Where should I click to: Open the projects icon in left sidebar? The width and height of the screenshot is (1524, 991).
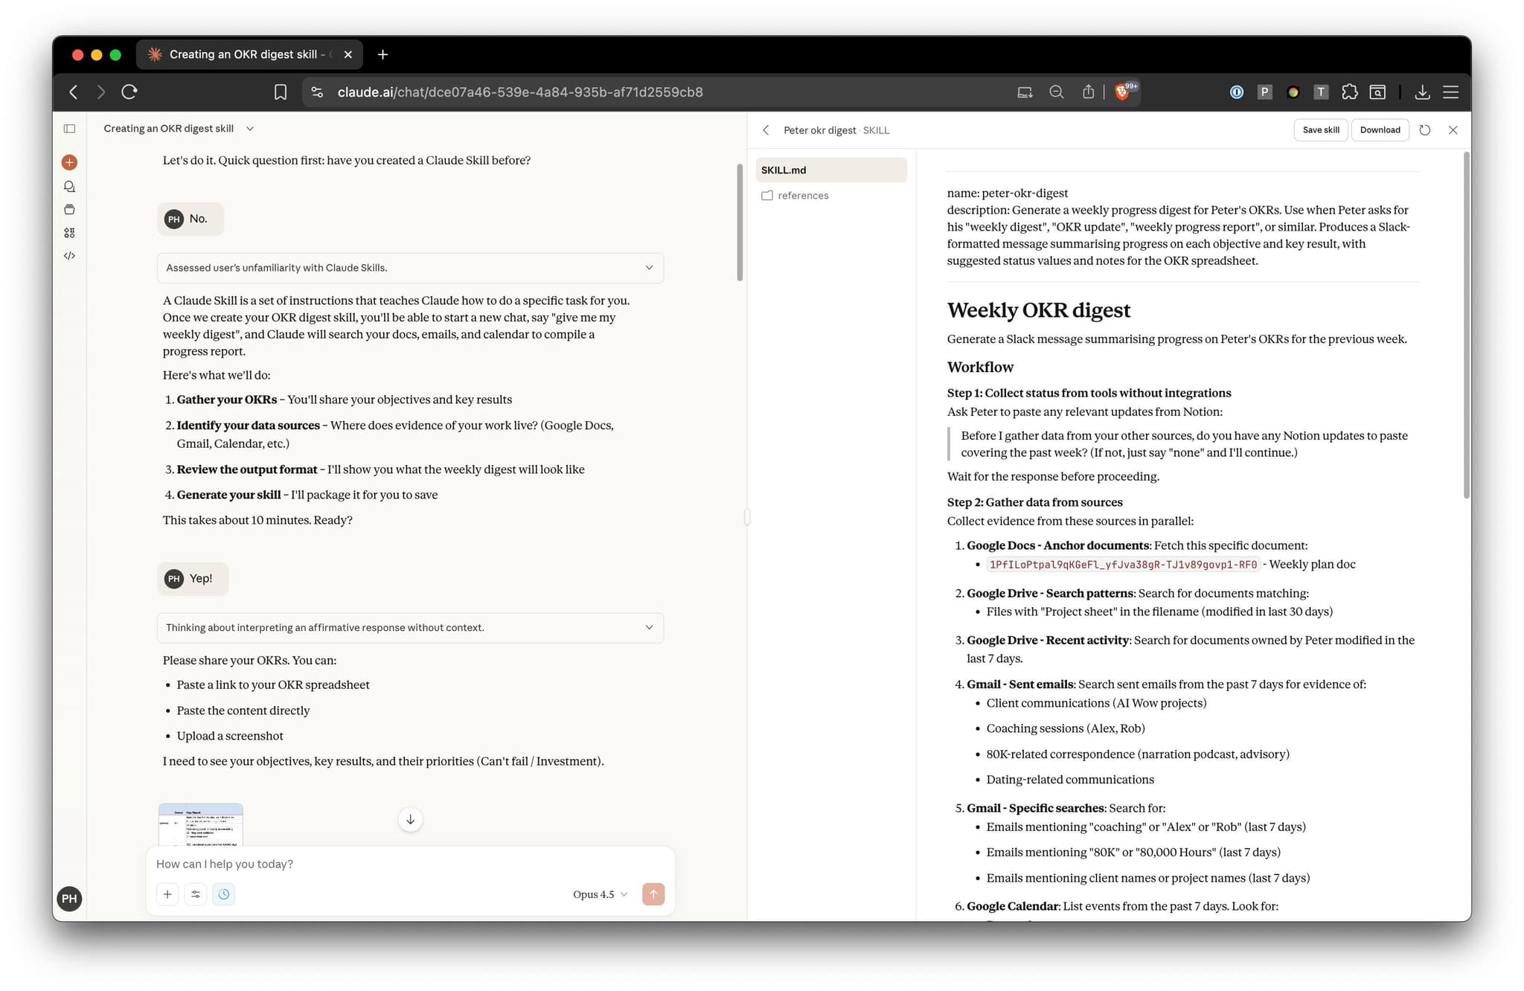point(69,210)
